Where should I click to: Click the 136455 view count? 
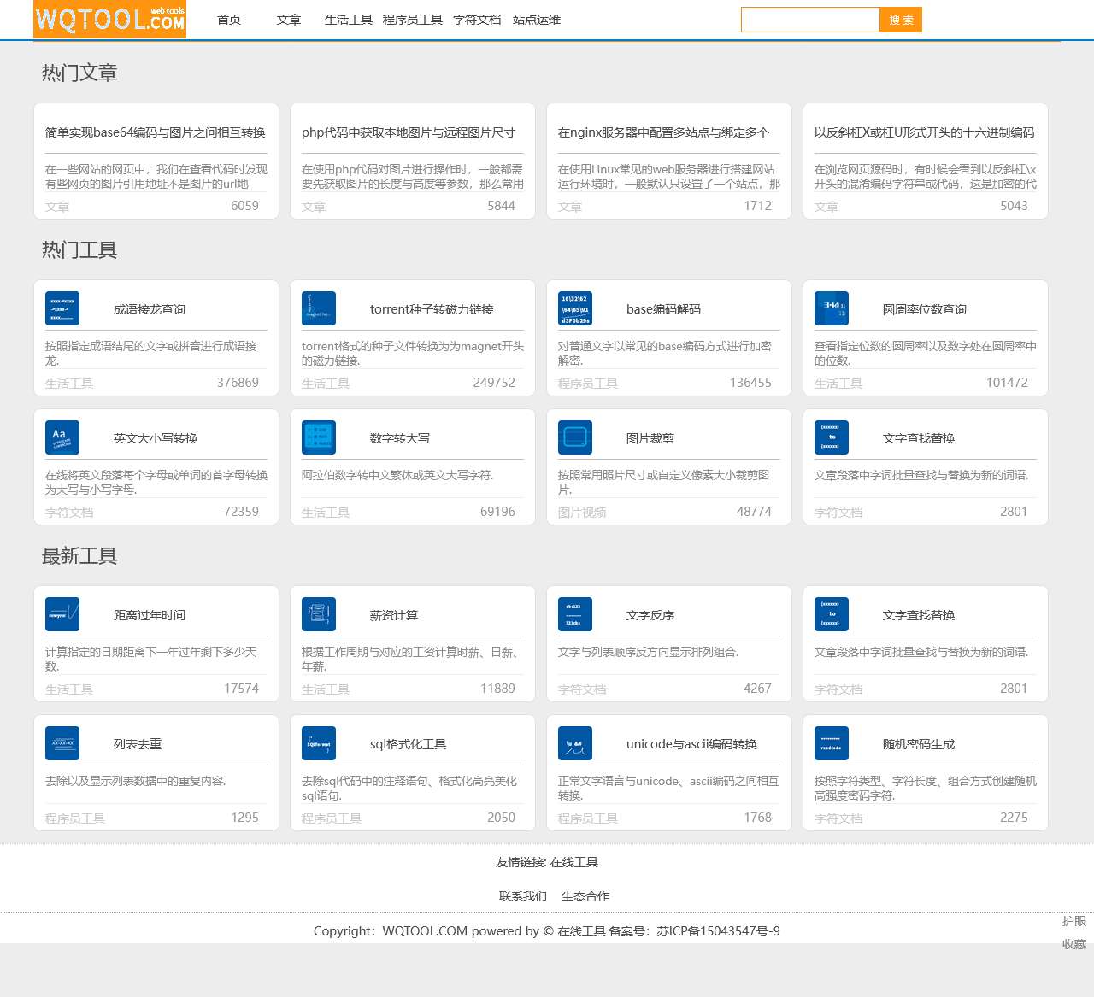click(x=750, y=383)
